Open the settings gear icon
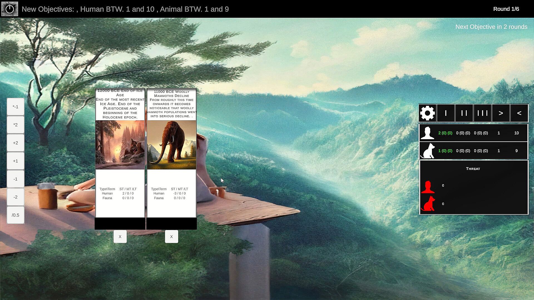Image resolution: width=534 pixels, height=300 pixels. [x=427, y=113]
